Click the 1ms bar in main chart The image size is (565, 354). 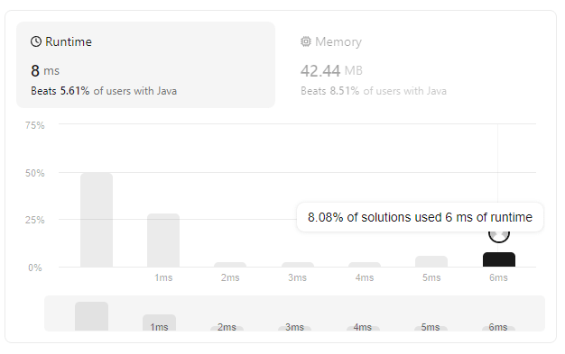pyautogui.click(x=163, y=241)
